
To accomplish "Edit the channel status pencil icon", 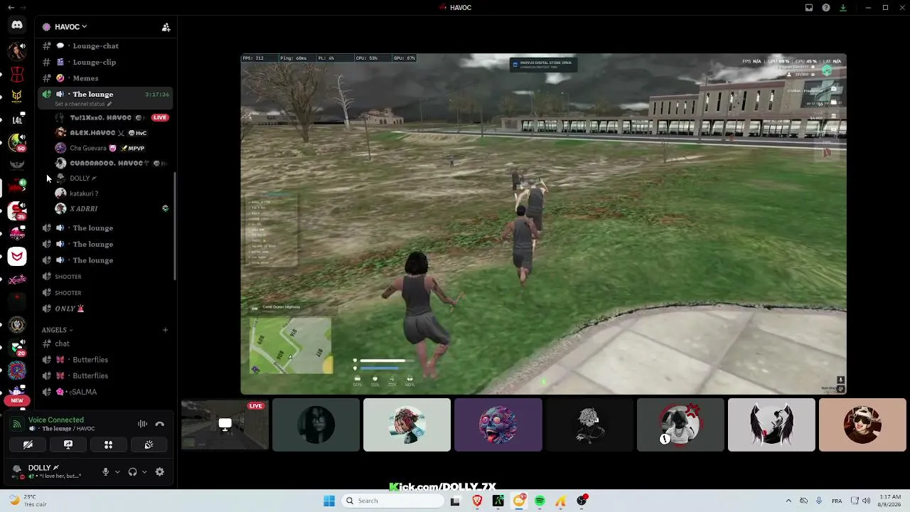I will click(109, 104).
